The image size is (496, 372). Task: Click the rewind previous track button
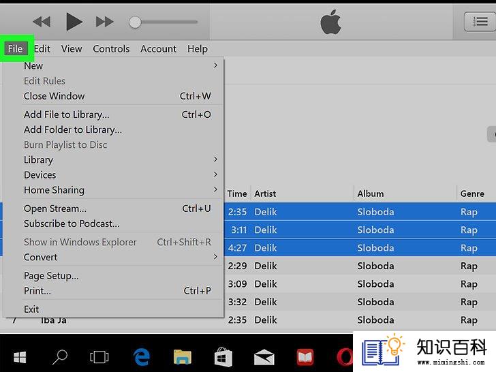[x=42, y=22]
